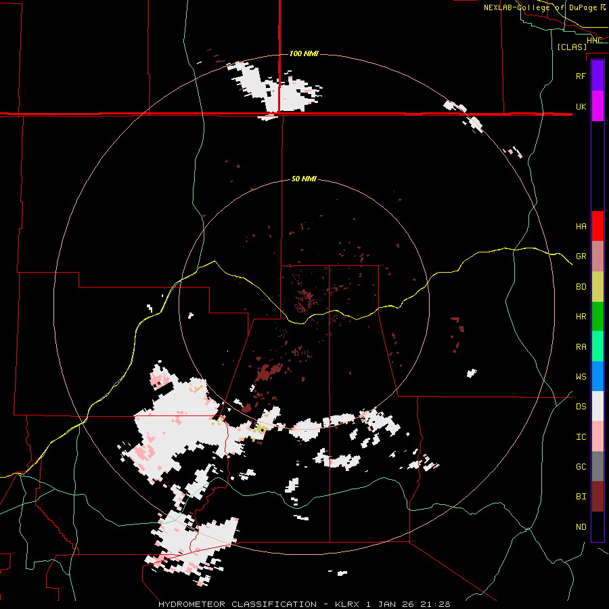This screenshot has height=609, width=609.
Task: Click the GC legend label
Action: point(581,467)
